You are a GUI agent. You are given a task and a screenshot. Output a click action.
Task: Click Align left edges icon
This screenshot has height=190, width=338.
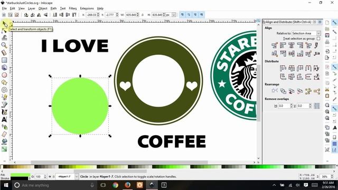tap(283, 45)
